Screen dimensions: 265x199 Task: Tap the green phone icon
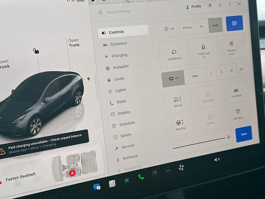coord(141,177)
